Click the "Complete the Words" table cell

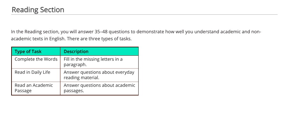tap(36, 62)
